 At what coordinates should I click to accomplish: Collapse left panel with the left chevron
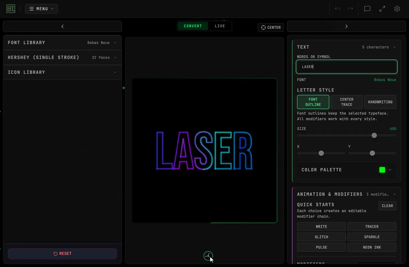click(62, 26)
